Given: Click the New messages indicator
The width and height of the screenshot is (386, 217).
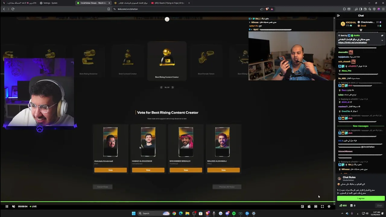Looking at the screenshot, I should tap(361, 126).
